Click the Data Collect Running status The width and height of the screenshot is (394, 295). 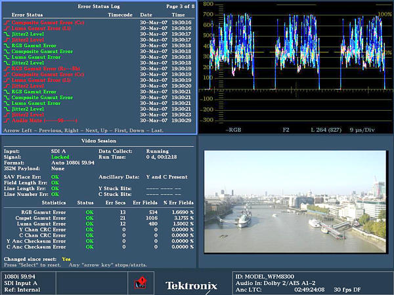158,151
